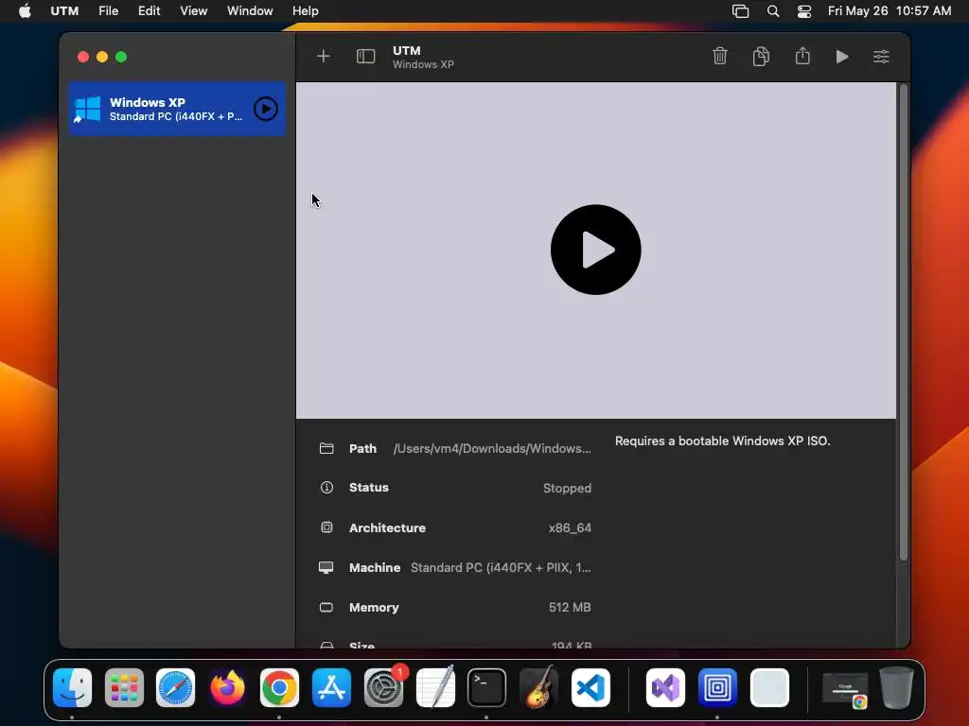Click the x86_64 architecture value

[570, 527]
